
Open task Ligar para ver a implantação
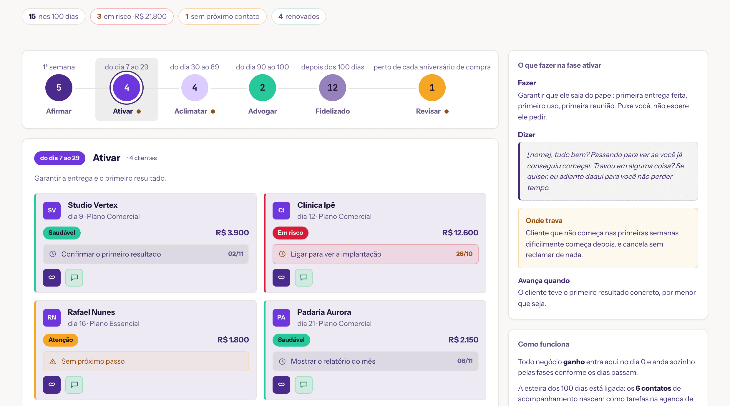coord(376,254)
